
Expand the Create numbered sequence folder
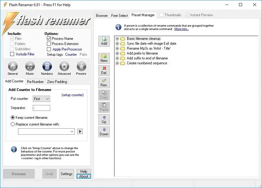117,63
